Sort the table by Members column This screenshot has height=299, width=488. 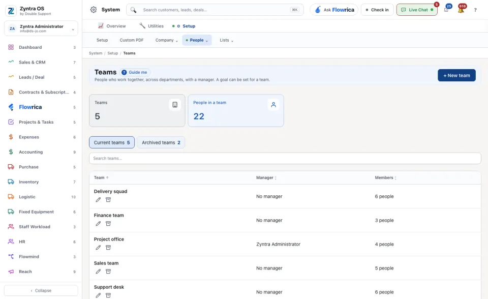(x=386, y=177)
